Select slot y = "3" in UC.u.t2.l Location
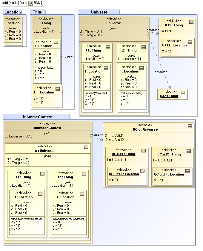Image resolution: width=203 pixels, height=251 pixels. click(x=159, y=180)
